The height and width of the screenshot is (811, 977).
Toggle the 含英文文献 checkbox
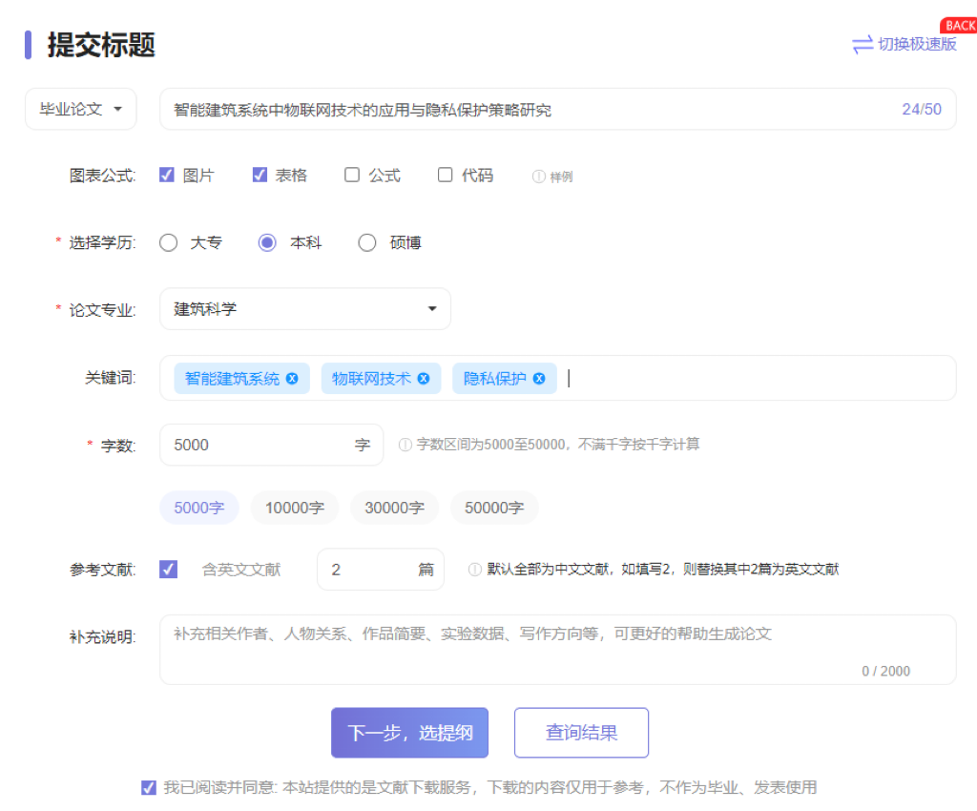(x=168, y=570)
